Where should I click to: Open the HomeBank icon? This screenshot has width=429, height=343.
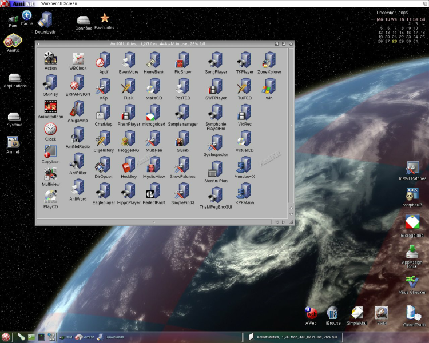[154, 60]
